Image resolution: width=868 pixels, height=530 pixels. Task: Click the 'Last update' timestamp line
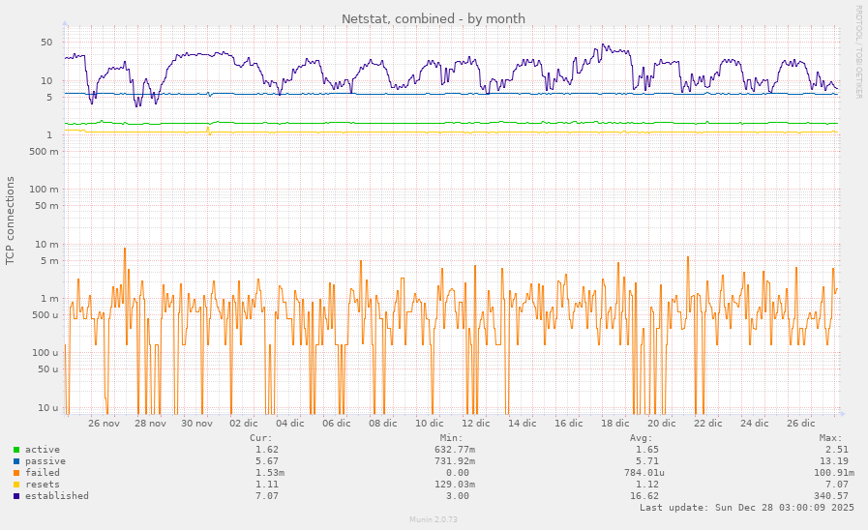(x=747, y=508)
